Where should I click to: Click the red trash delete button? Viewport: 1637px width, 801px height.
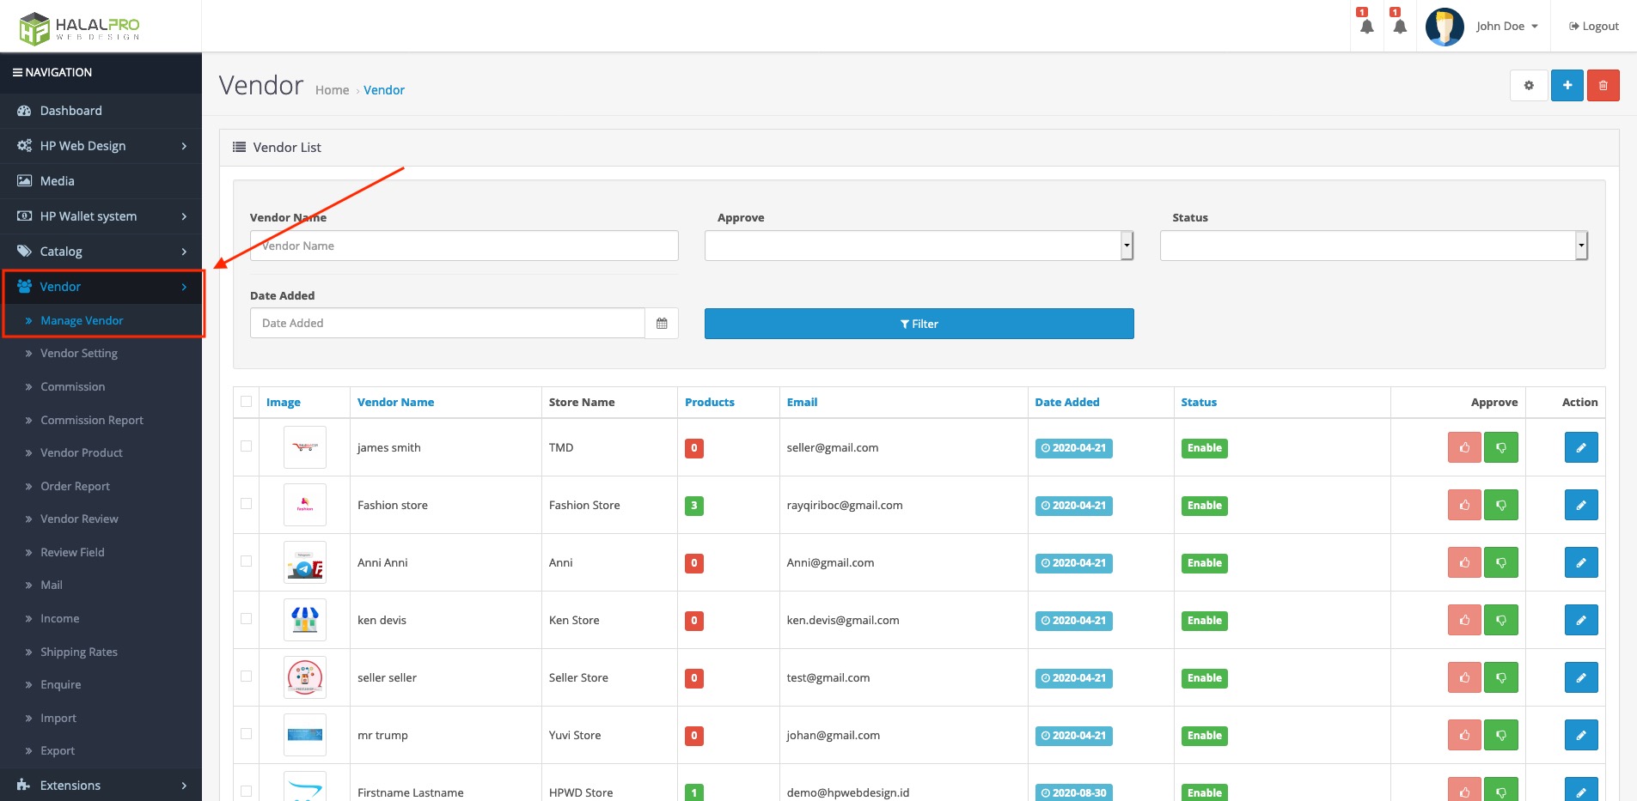1603,86
